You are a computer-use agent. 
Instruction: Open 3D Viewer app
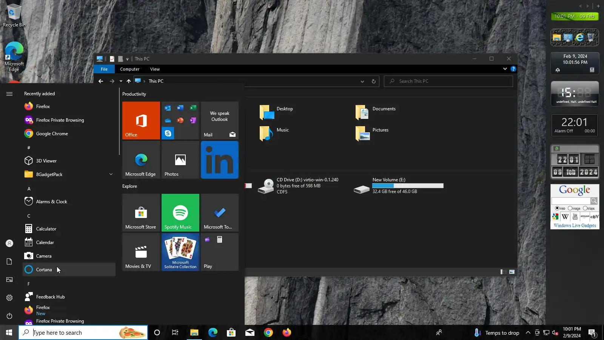point(69,161)
